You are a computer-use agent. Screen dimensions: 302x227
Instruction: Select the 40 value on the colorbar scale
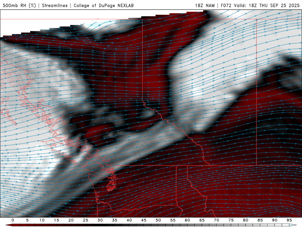click(x=129, y=220)
